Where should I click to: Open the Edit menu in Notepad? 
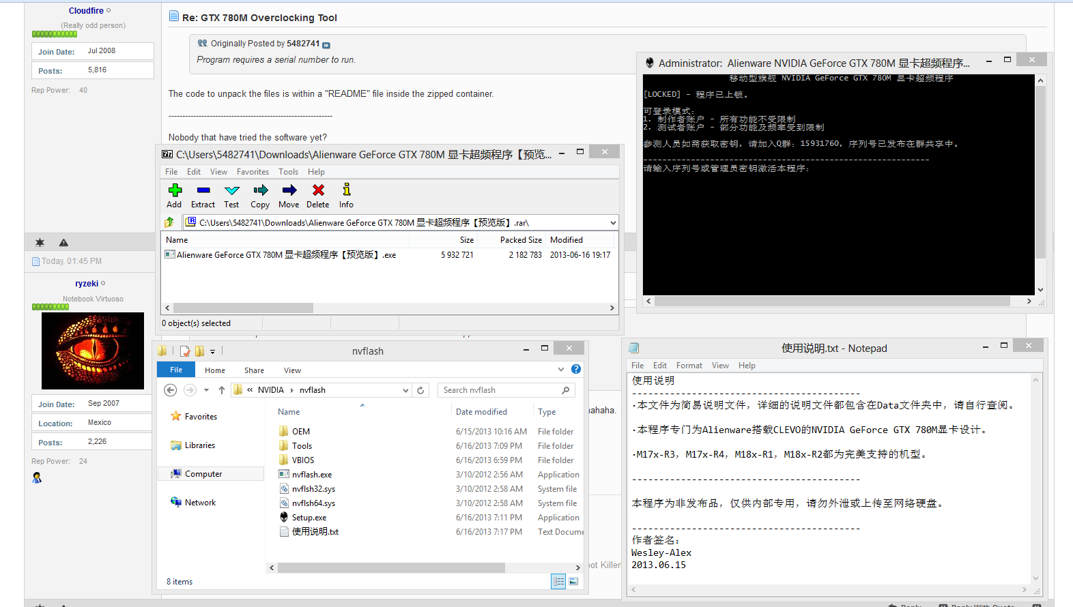pyautogui.click(x=660, y=366)
